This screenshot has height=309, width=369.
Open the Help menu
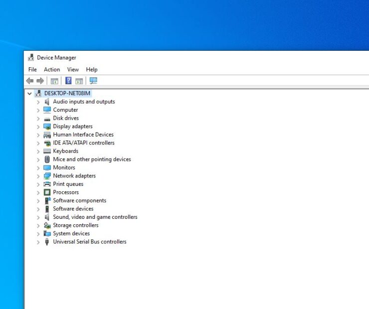coord(92,70)
